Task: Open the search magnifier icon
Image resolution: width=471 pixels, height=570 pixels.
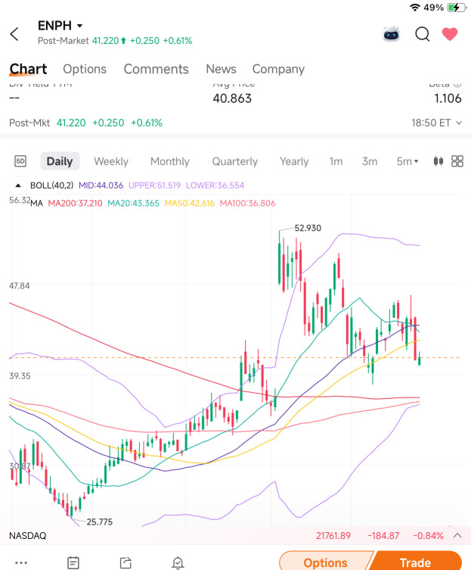Action: pyautogui.click(x=423, y=35)
